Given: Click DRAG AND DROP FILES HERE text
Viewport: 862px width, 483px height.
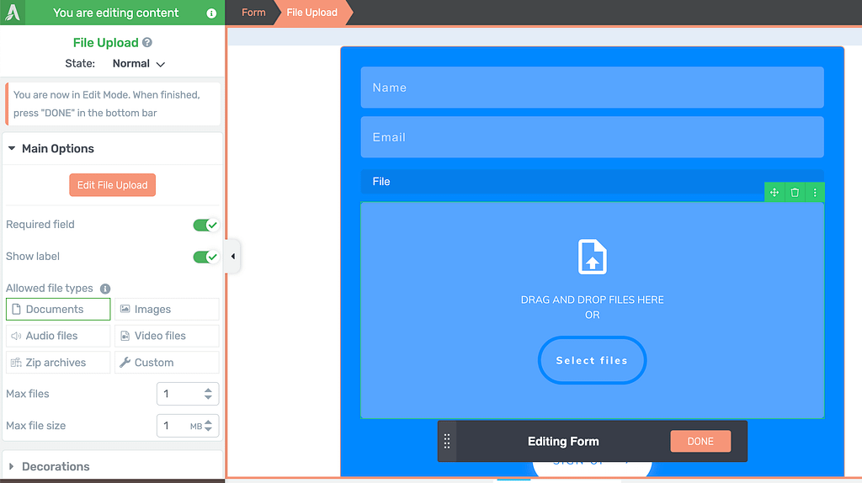Looking at the screenshot, I should (592, 300).
